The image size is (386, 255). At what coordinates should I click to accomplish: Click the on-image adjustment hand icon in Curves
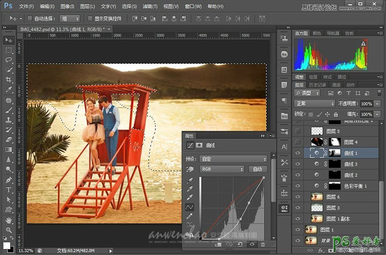pos(190,170)
